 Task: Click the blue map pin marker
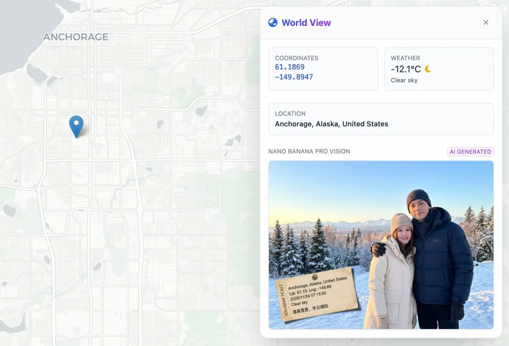tap(76, 124)
